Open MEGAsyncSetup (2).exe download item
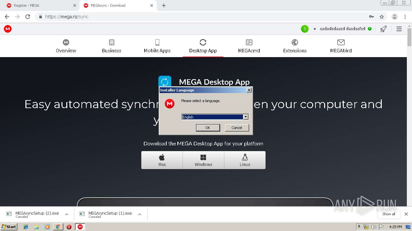This screenshot has width=412, height=231. (x=33, y=214)
